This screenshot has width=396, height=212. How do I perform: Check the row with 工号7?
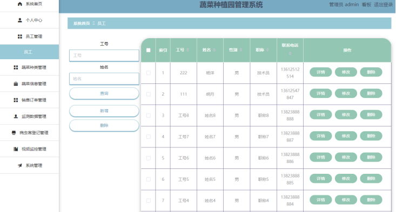(x=149, y=137)
